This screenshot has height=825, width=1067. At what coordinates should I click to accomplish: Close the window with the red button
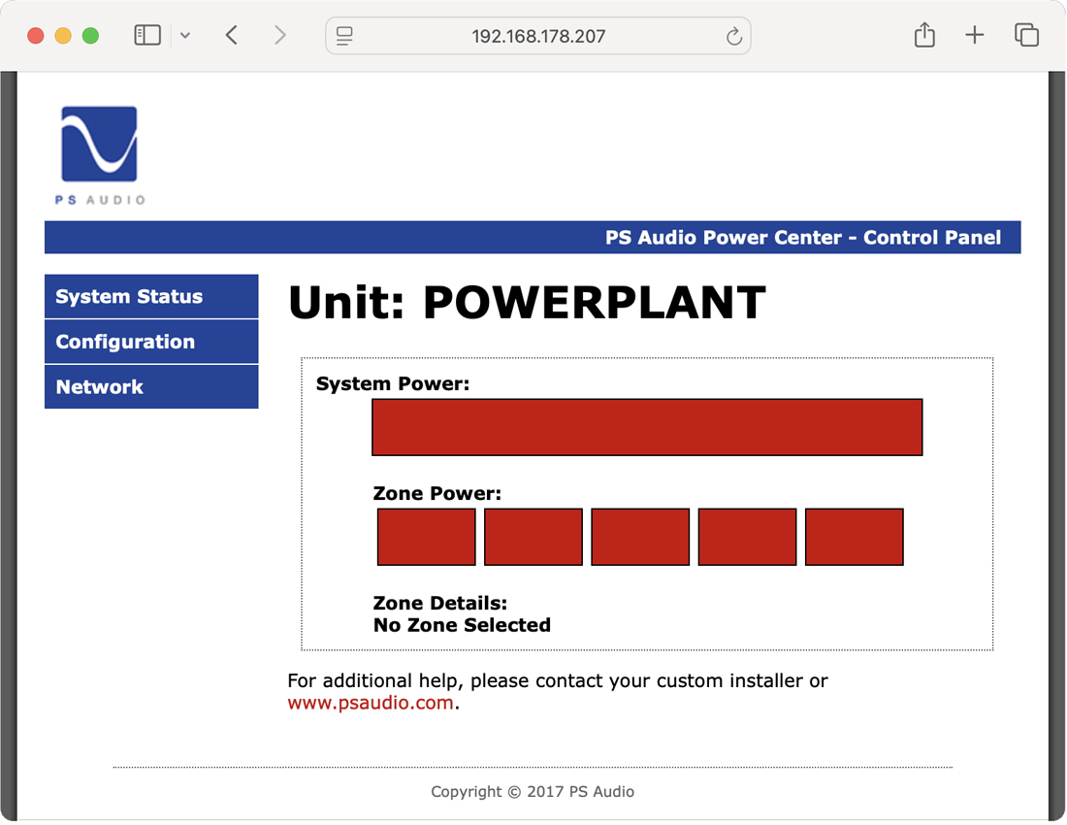(35, 35)
